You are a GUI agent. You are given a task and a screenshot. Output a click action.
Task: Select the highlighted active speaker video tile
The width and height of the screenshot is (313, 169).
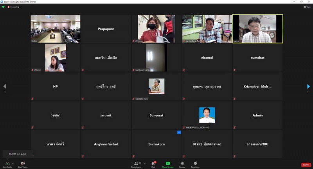pos(257,29)
